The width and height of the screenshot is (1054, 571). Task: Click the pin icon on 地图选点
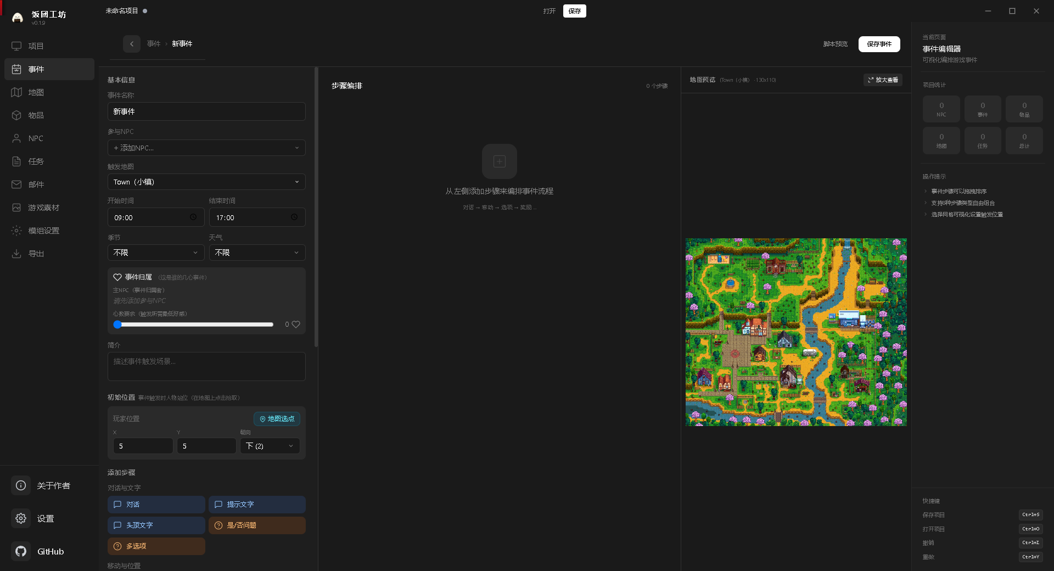tap(262, 419)
